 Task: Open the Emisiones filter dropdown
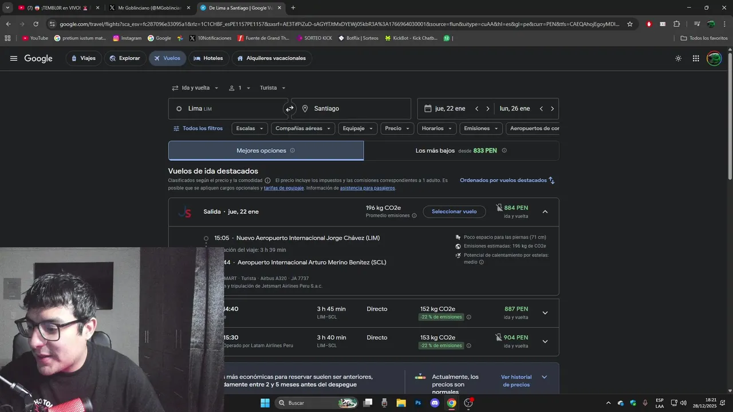pyautogui.click(x=481, y=129)
